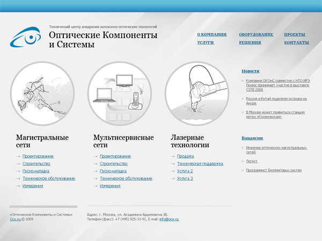
Task: Open the «Решения» menu item
Action: pyautogui.click(x=250, y=42)
